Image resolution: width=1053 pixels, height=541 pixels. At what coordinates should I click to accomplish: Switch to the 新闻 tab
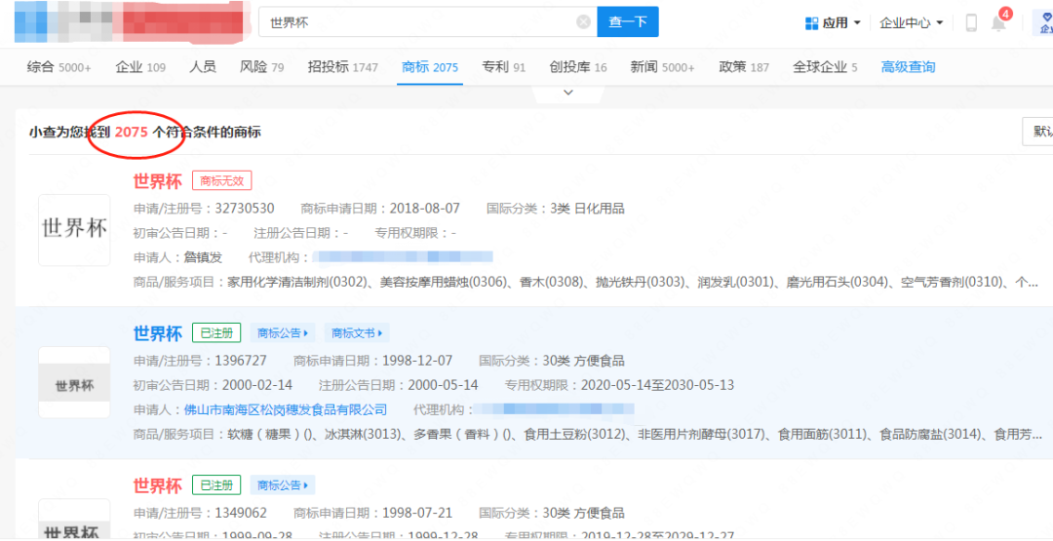click(662, 67)
